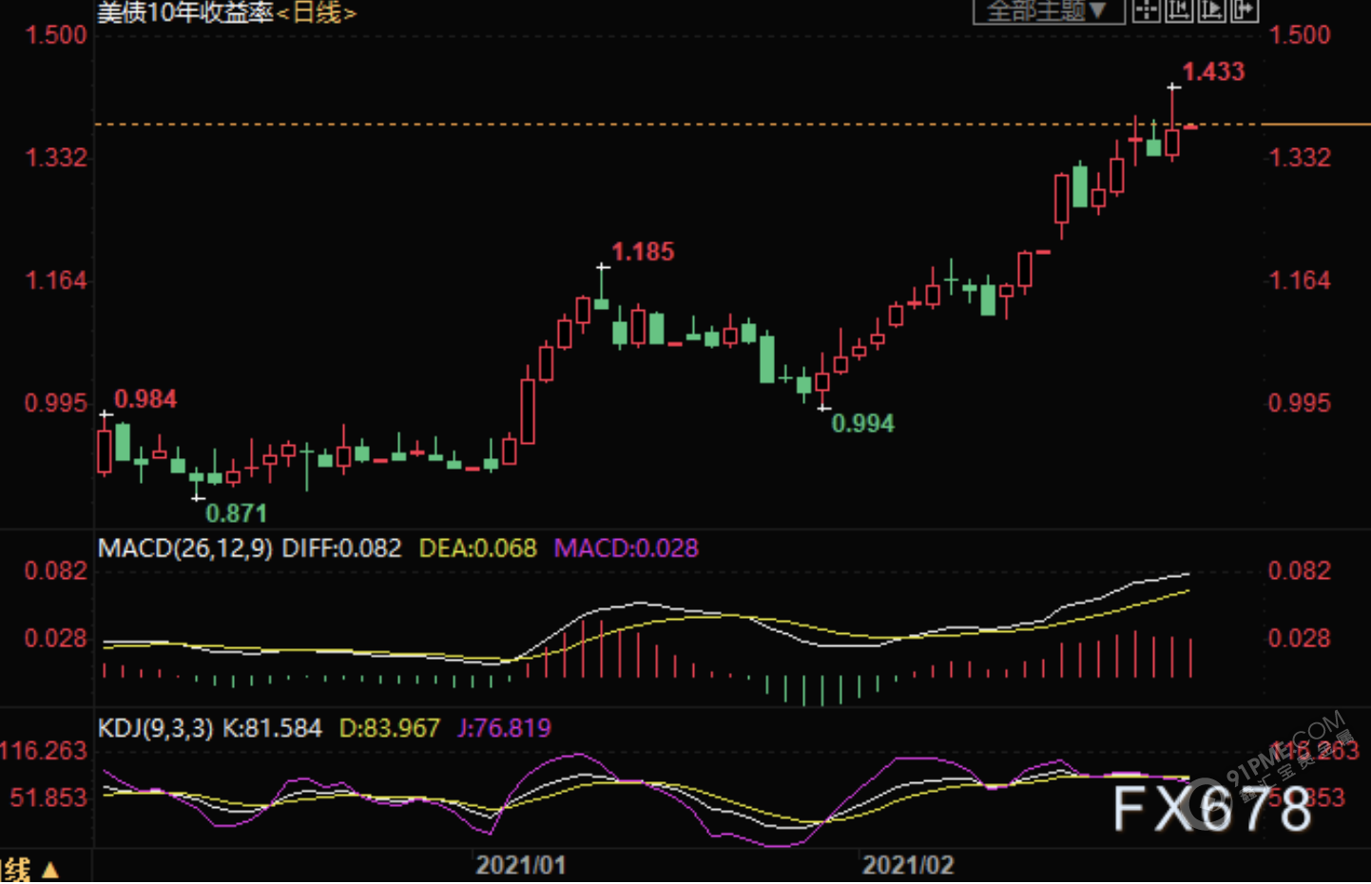Image resolution: width=1371 pixels, height=884 pixels.
Task: Click the left KDJ axis 51.853 label
Action: click(48, 798)
